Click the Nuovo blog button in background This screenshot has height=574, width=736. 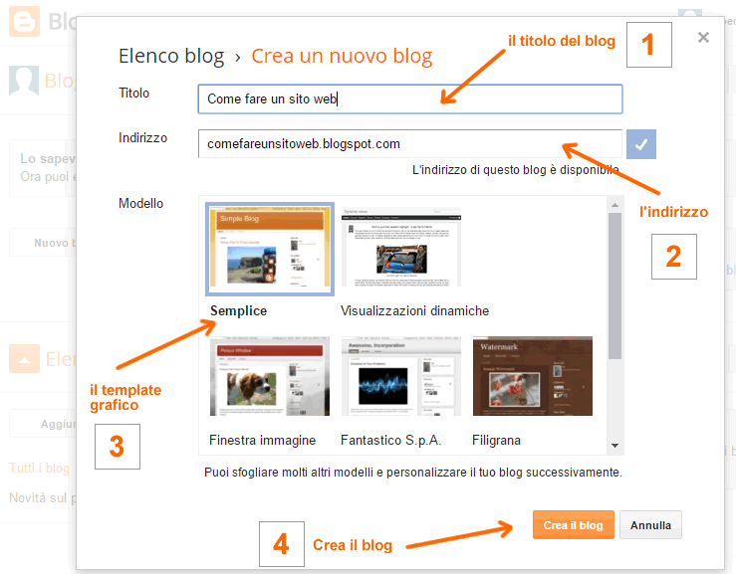[x=42, y=243]
